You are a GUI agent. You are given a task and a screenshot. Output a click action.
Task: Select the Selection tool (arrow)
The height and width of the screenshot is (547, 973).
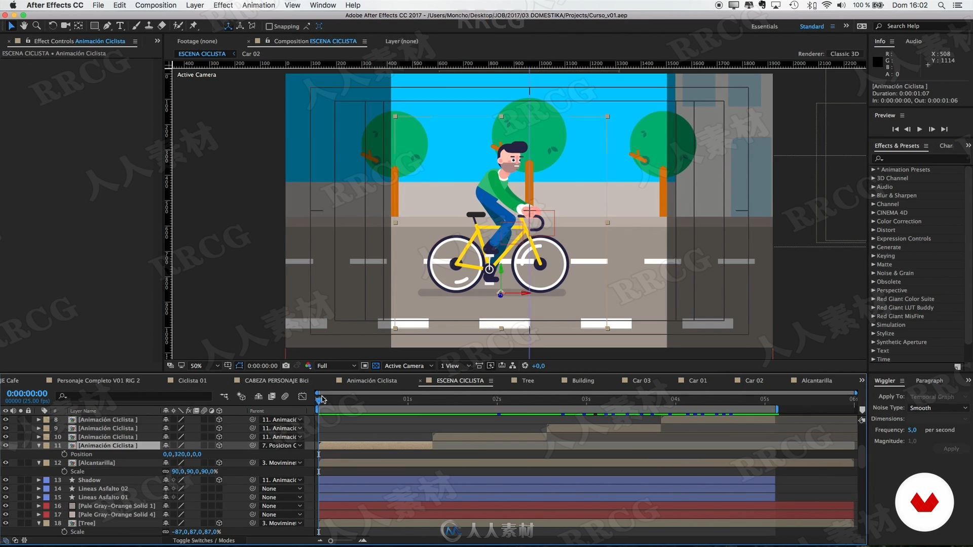11,25
